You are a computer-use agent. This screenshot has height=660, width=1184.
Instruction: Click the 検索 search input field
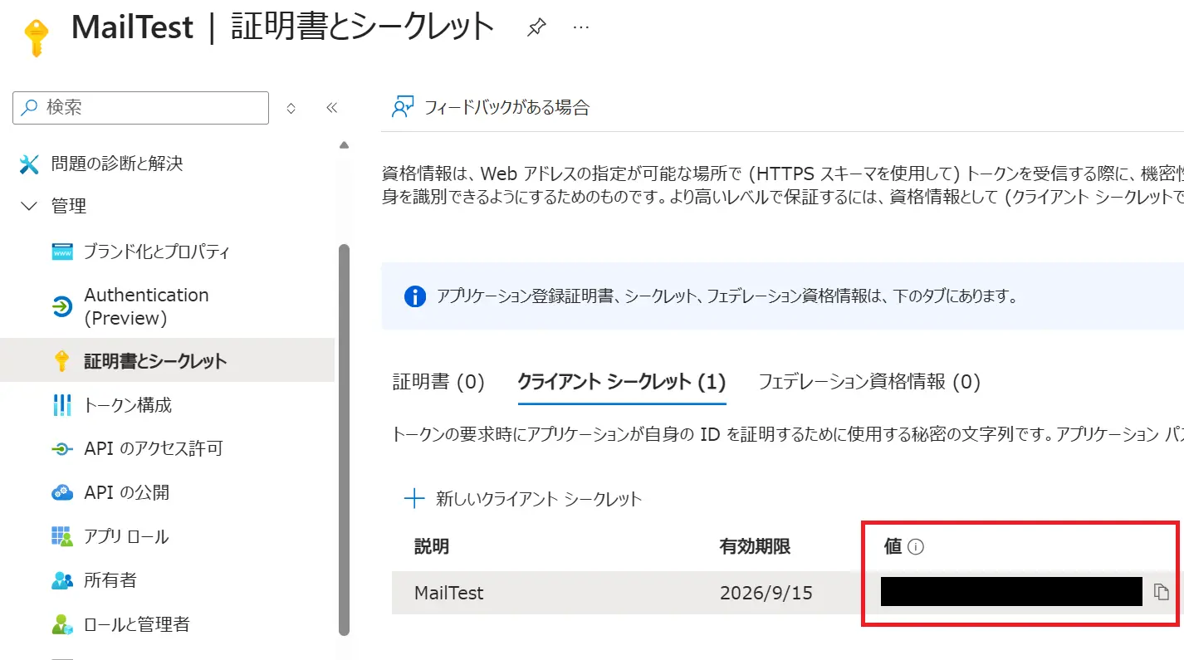click(139, 107)
